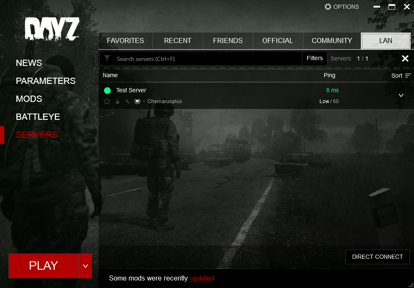
Task: Select the LAN tab
Action: (x=386, y=41)
